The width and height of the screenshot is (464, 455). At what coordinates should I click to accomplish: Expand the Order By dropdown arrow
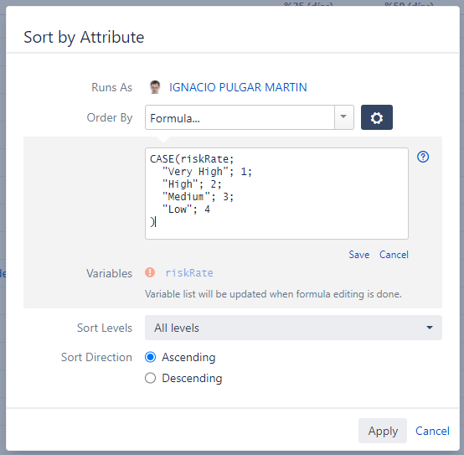point(343,117)
